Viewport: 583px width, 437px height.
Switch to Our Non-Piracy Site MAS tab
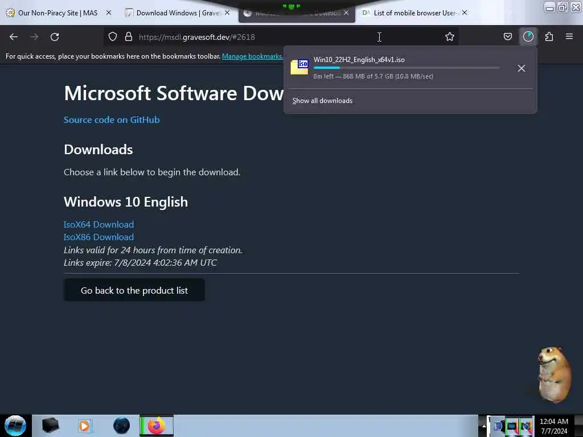click(x=52, y=13)
